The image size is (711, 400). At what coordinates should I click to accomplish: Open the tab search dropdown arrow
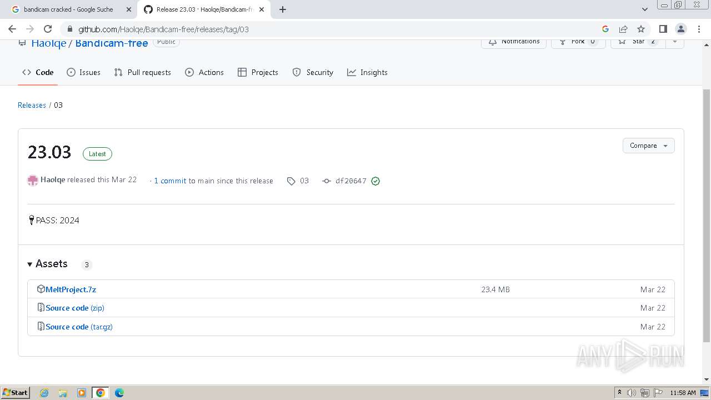[x=645, y=9]
